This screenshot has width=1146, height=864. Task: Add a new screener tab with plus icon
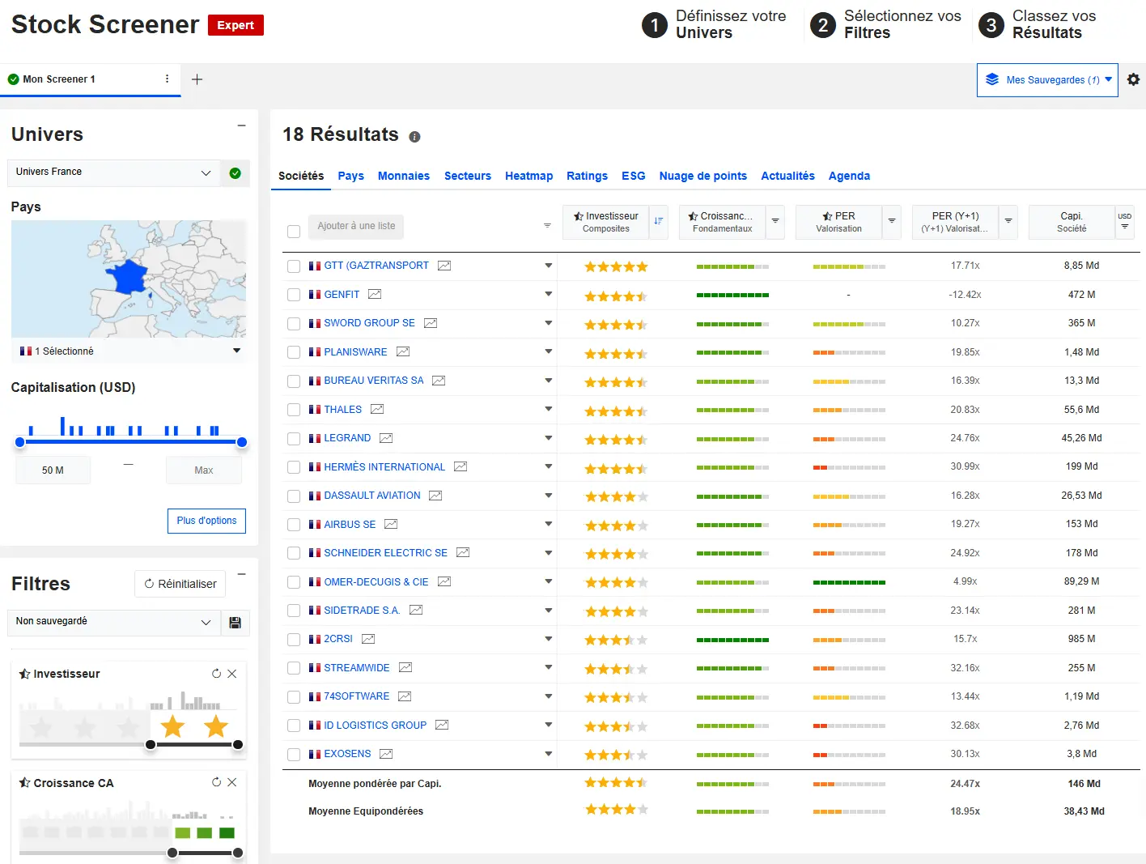pyautogui.click(x=197, y=79)
